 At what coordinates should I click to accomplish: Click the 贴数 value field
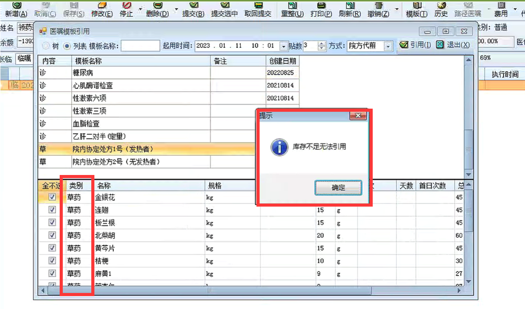click(x=310, y=46)
